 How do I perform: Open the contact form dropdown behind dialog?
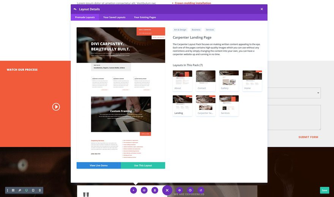click(x=294, y=93)
